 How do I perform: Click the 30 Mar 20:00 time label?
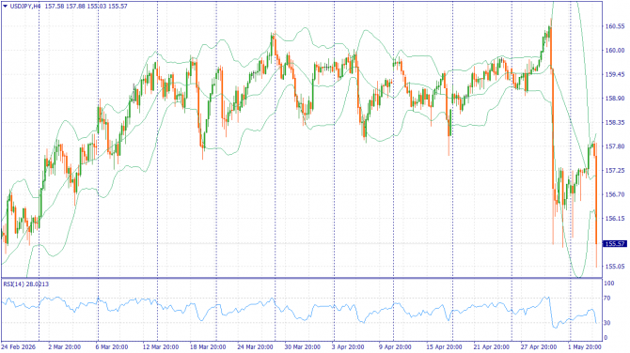coord(302,346)
